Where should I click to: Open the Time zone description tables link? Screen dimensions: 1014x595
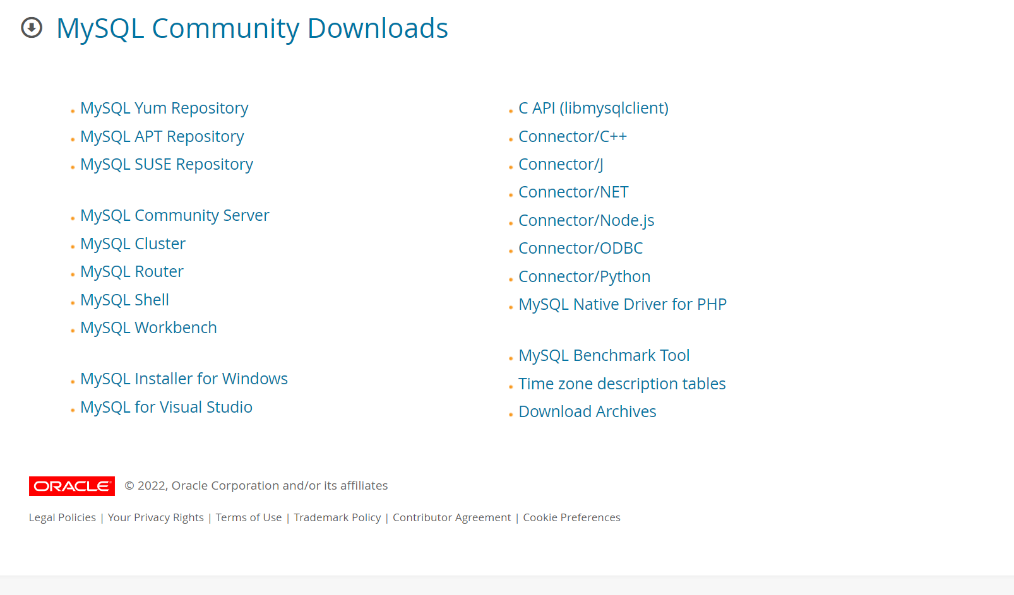[x=622, y=384]
